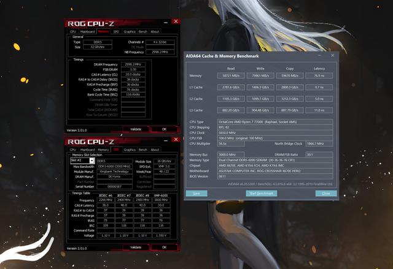Open About tab in top CPU-Z window
393x269 pixels.
pyautogui.click(x=155, y=31)
